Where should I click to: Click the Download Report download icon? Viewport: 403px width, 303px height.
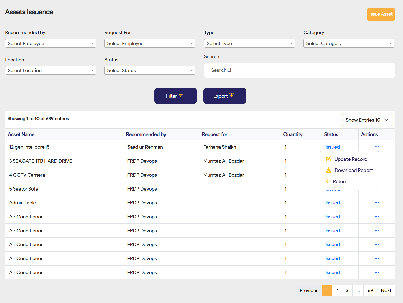328,170
